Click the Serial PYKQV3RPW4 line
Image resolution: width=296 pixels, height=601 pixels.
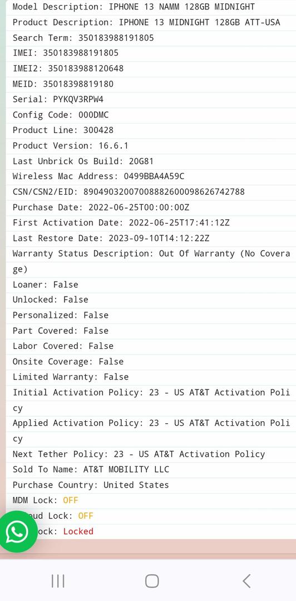pyautogui.click(x=151, y=100)
